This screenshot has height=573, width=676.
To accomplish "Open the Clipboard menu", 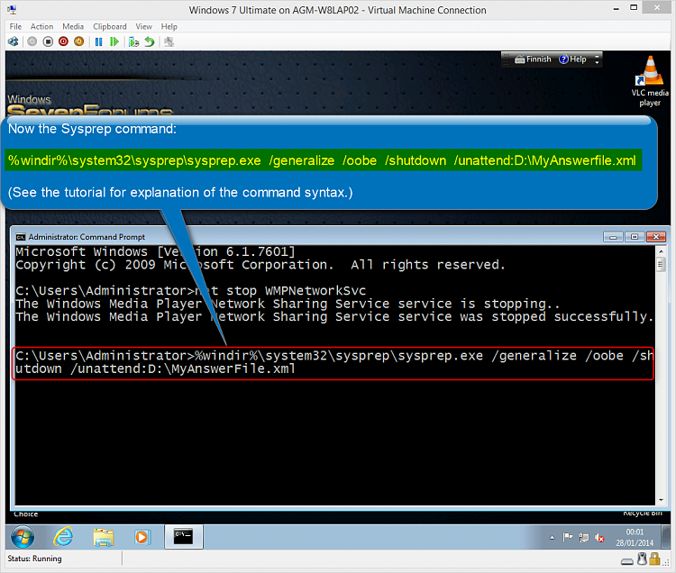I will coord(110,27).
